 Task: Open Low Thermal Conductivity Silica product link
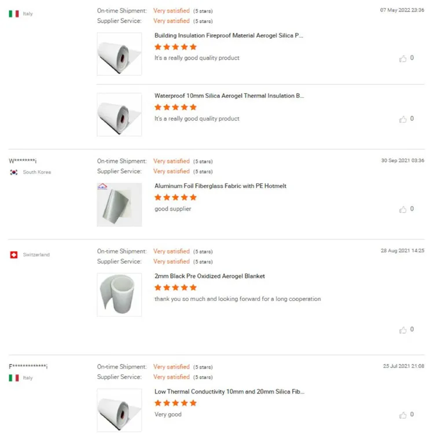point(229,392)
